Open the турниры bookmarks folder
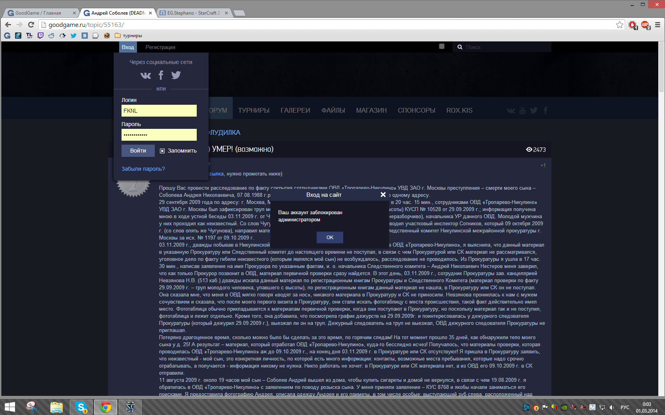 pos(128,36)
